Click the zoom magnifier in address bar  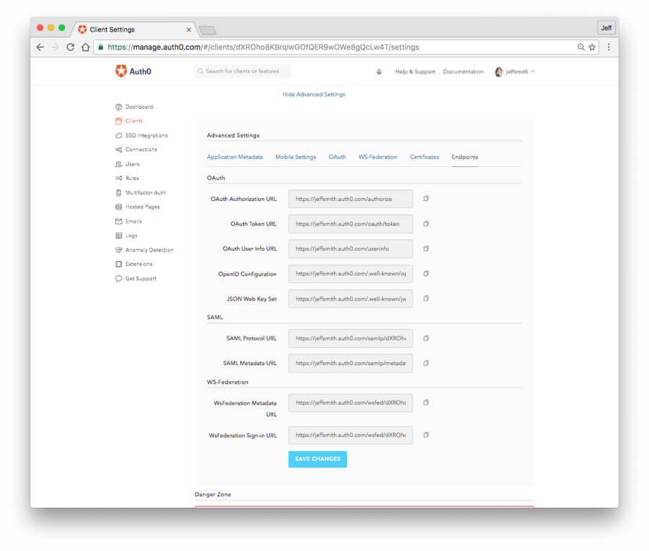click(580, 47)
